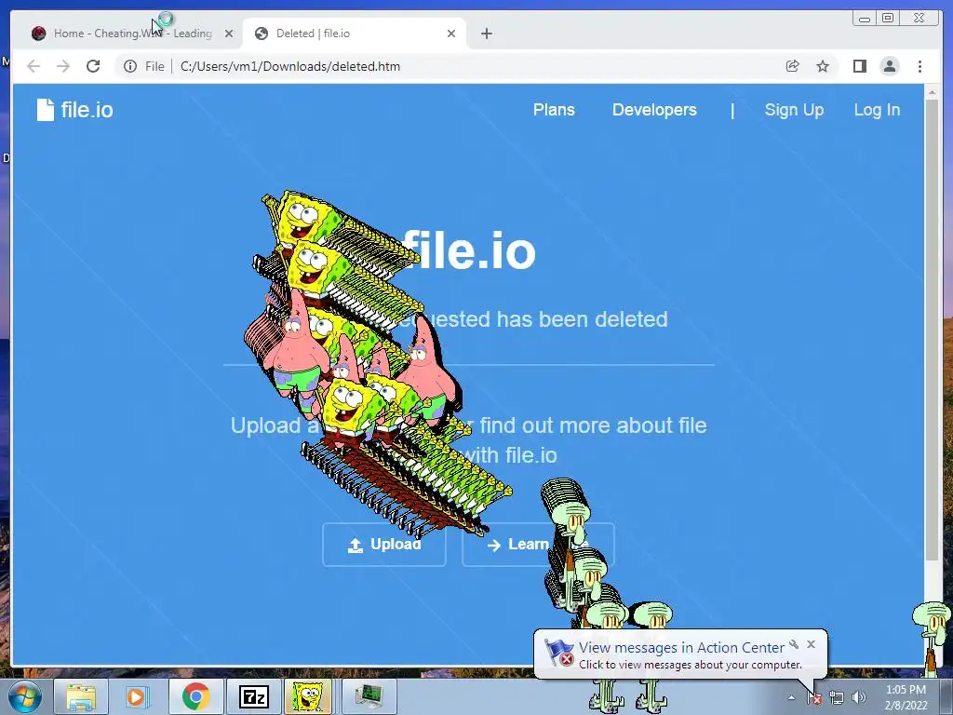Close the Deleted | file.io tab
The image size is (953, 715).
point(451,34)
